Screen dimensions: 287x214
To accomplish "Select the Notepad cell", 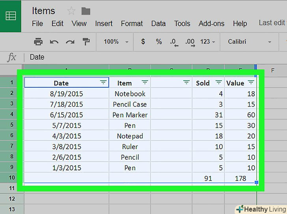I will (x=130, y=136).
